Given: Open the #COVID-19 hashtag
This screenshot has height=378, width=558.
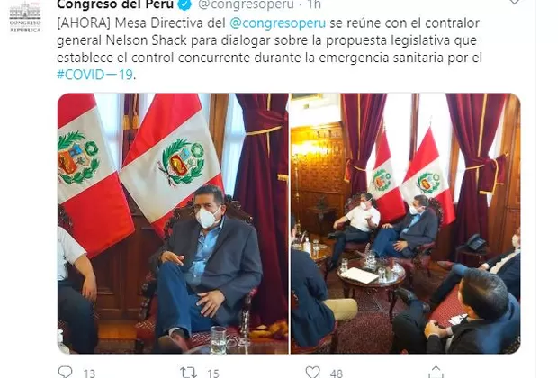Looking at the screenshot, I should pyautogui.click(x=95, y=75).
